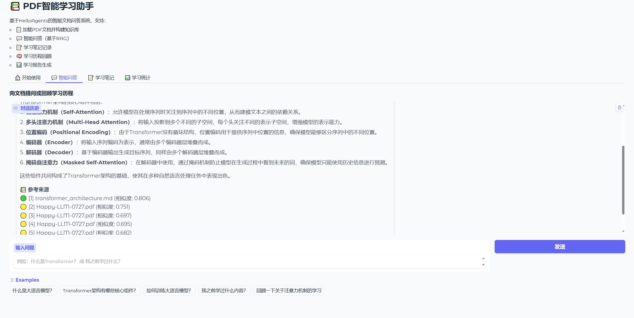Click the home icon on 开始使用 tab
This screenshot has width=634, height=318.
[17, 78]
